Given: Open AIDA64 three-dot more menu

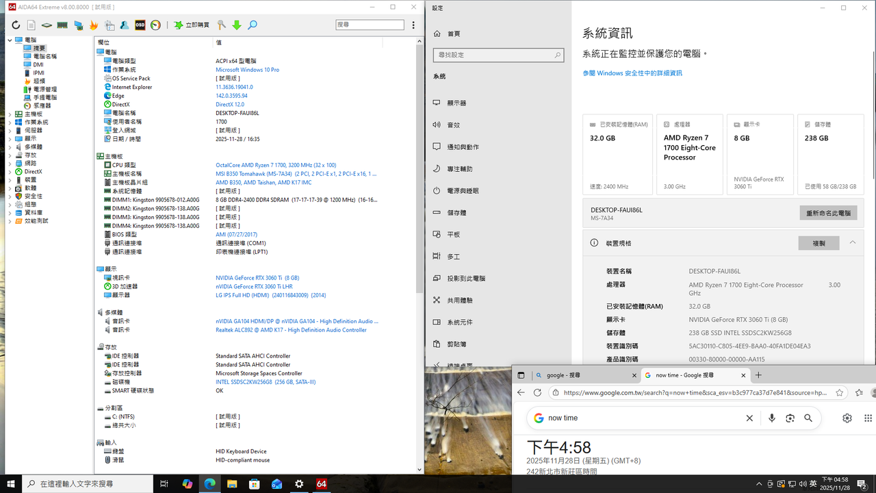Looking at the screenshot, I should (x=413, y=25).
